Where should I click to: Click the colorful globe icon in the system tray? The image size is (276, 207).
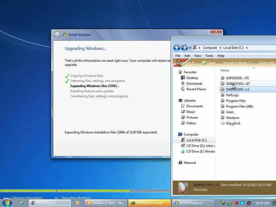[223, 203]
